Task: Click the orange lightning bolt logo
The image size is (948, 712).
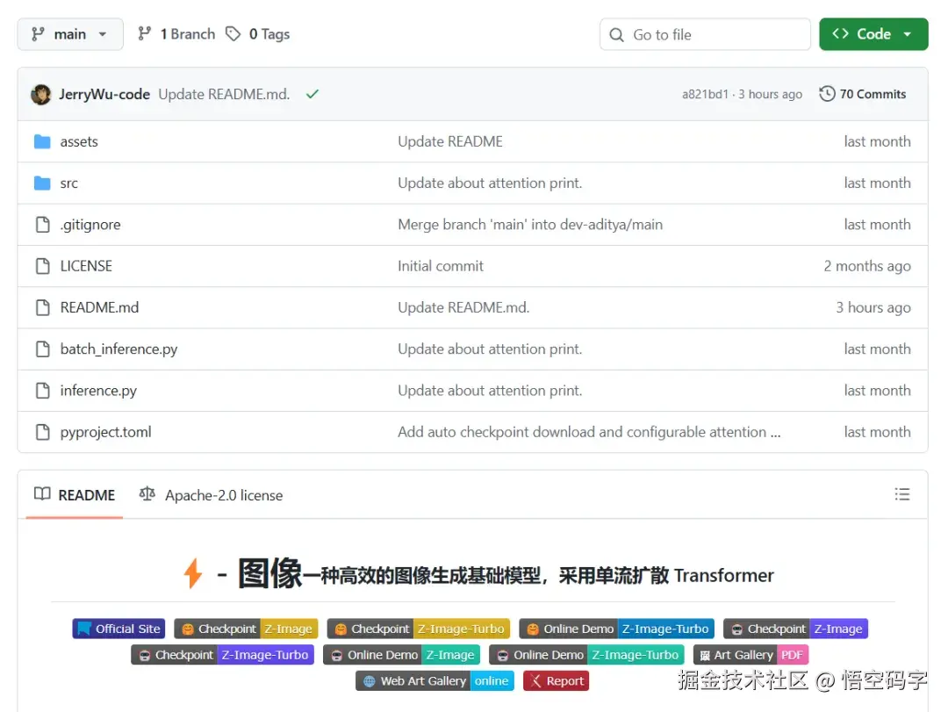Action: tap(193, 573)
